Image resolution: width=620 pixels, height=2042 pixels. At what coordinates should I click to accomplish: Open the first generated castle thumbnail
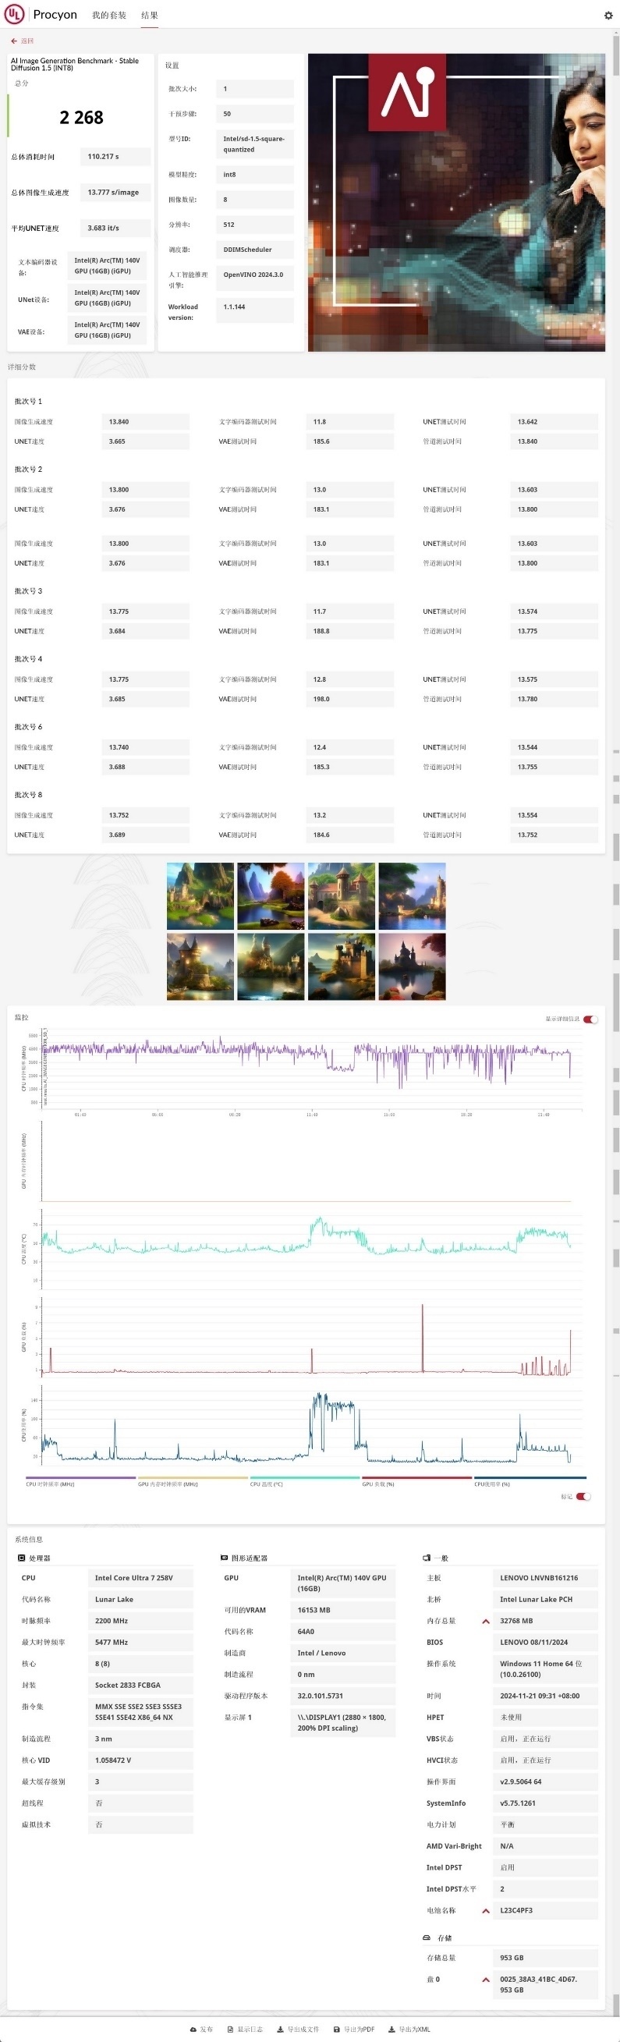(200, 895)
